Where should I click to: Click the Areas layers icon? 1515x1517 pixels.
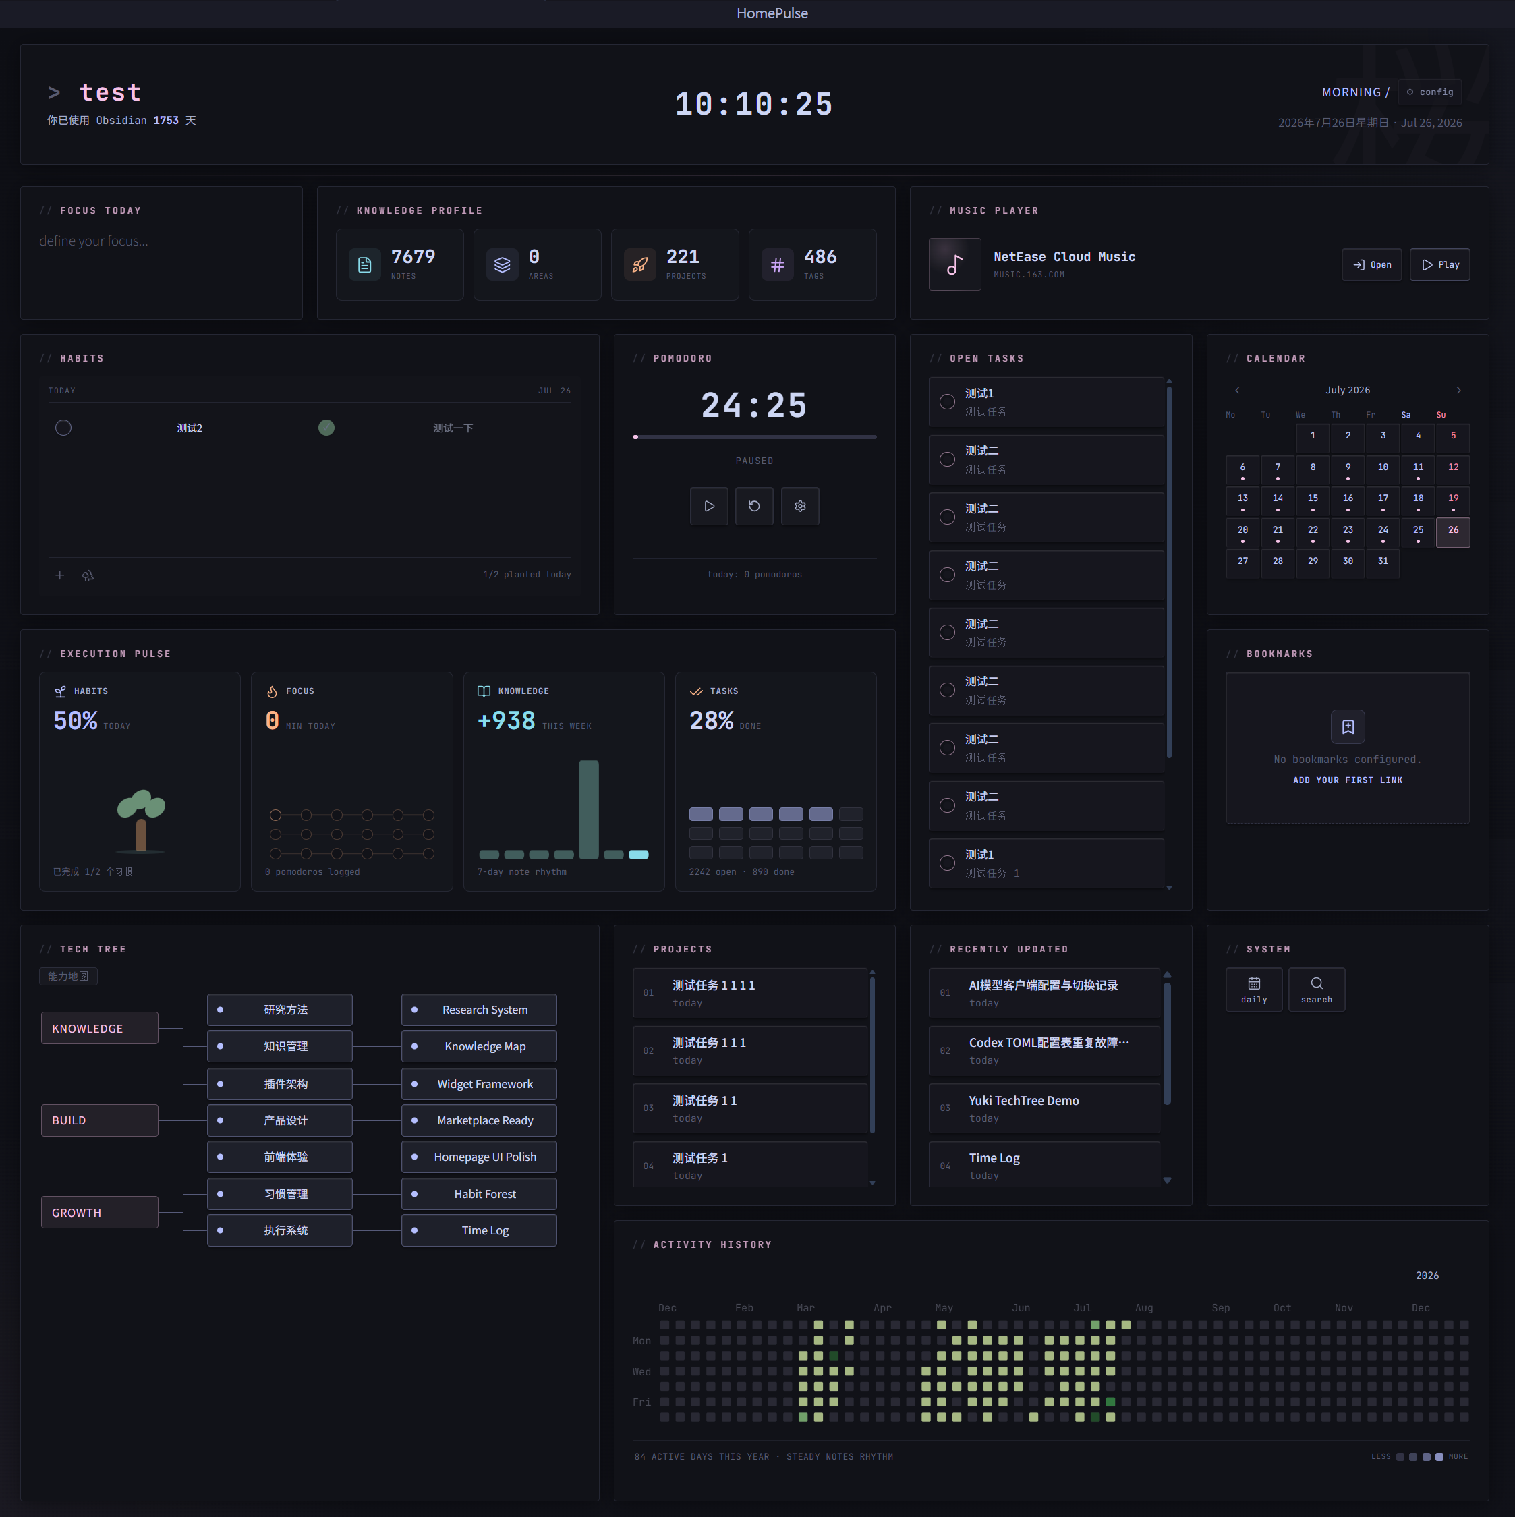click(502, 264)
